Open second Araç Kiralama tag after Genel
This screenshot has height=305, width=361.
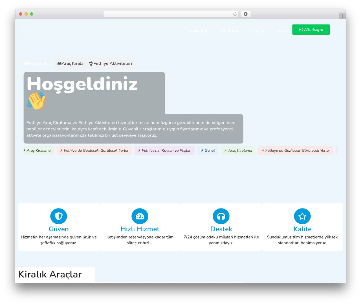tap(238, 151)
